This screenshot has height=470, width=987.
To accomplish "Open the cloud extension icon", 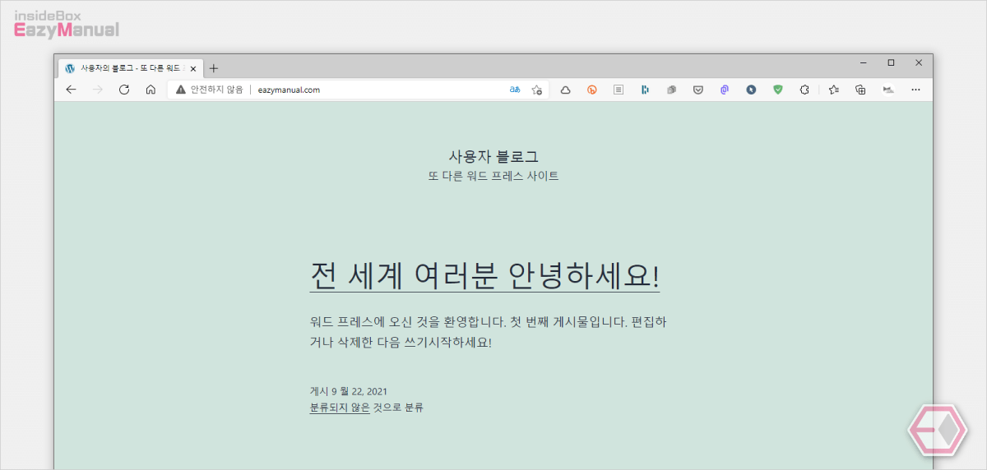I will (x=565, y=90).
